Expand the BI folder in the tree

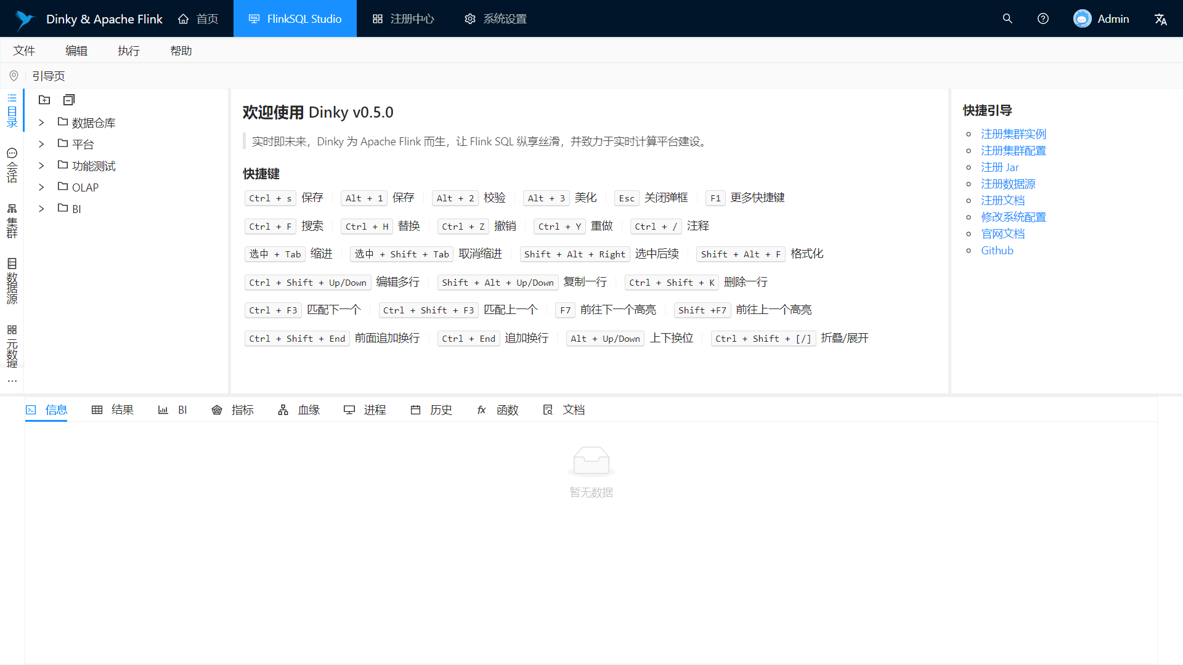[41, 209]
